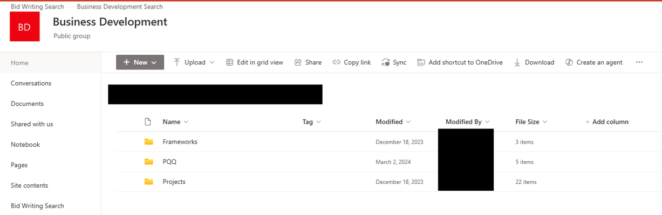
Task: Click the Create an agent icon
Action: click(569, 62)
